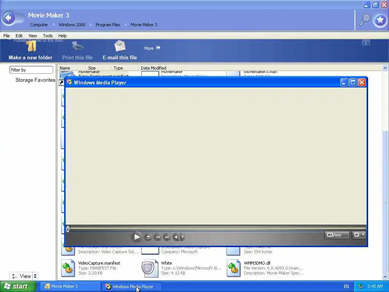Expand More tasks in the toolbar
The image size is (389, 292).
[152, 48]
